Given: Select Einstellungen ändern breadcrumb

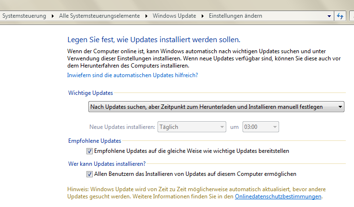Looking at the screenshot, I should pyautogui.click(x=235, y=16).
